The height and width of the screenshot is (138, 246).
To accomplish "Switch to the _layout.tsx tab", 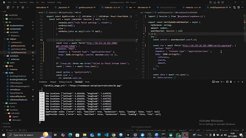I will (x=63, y=7).
